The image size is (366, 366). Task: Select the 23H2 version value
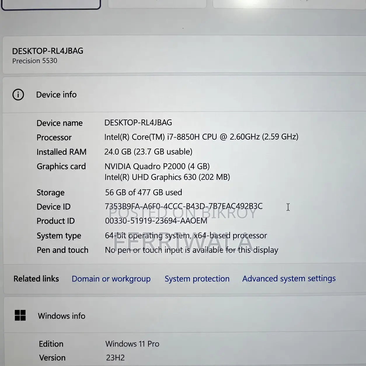115,358
